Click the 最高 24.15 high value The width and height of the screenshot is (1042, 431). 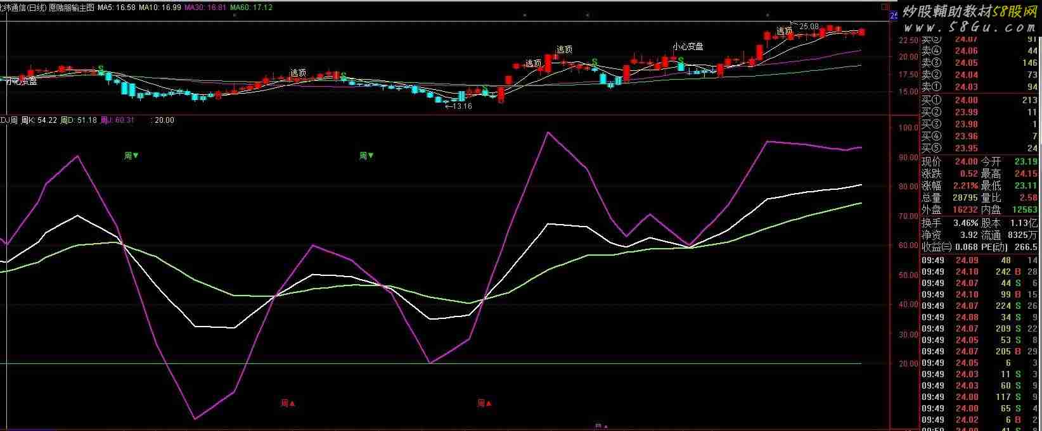[x=1026, y=173]
